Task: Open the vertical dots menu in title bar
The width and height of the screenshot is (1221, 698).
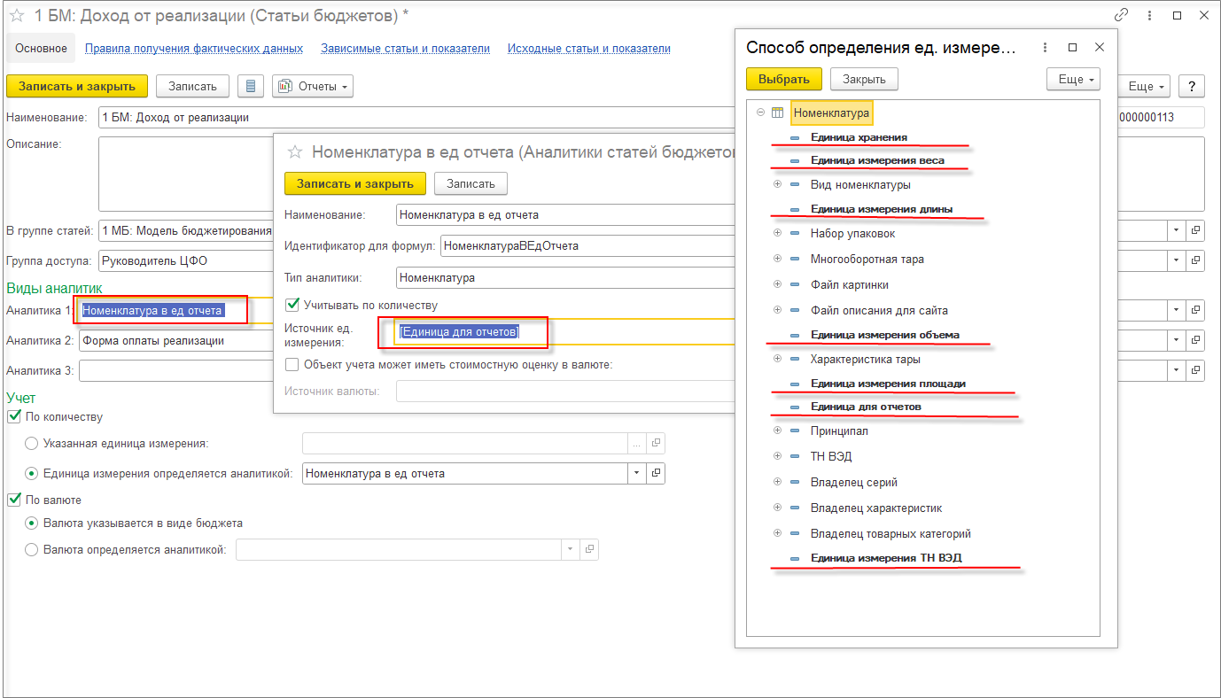Action: (1149, 15)
